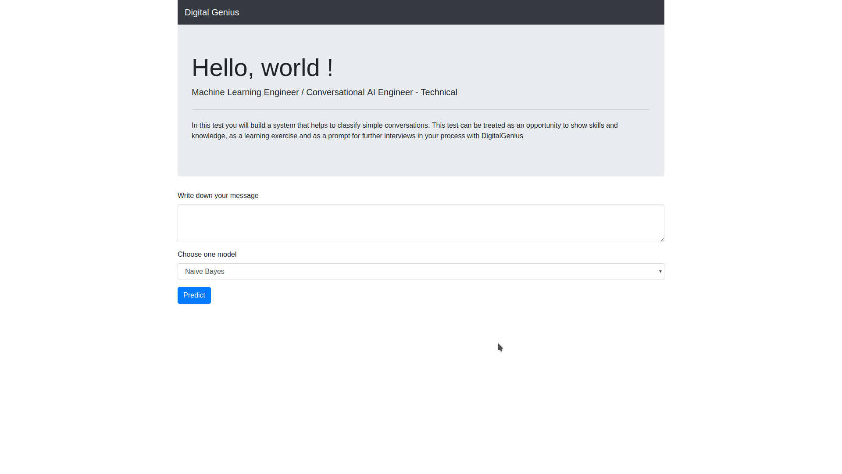Screen dimensions: 842x474
Task: Click the Machine Learning Engineer subtitle text
Action: pyautogui.click(x=245, y=93)
